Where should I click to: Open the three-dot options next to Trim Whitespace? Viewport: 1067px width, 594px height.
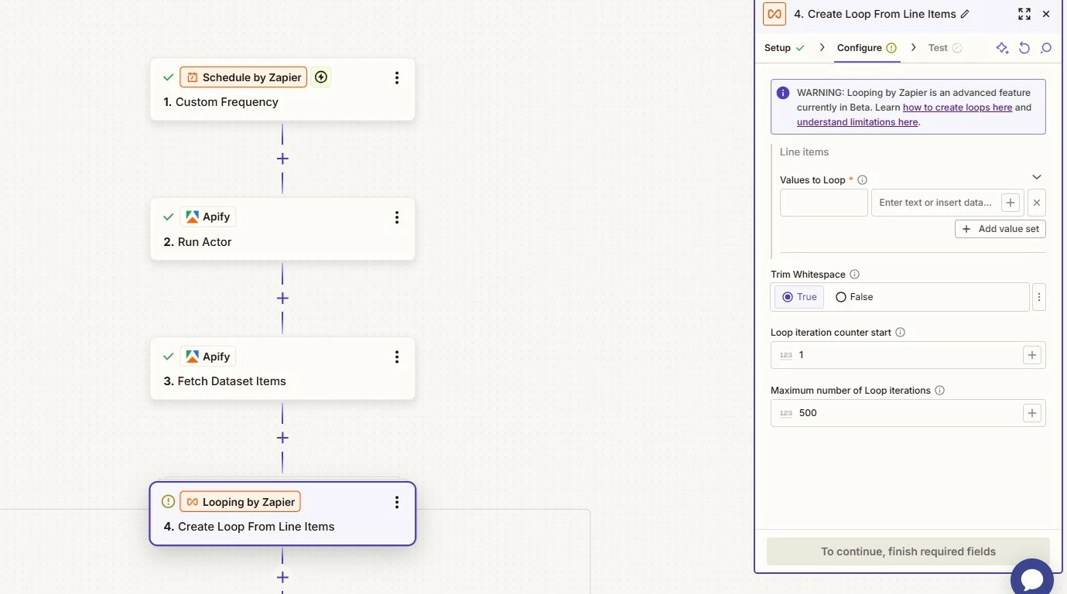tap(1039, 297)
